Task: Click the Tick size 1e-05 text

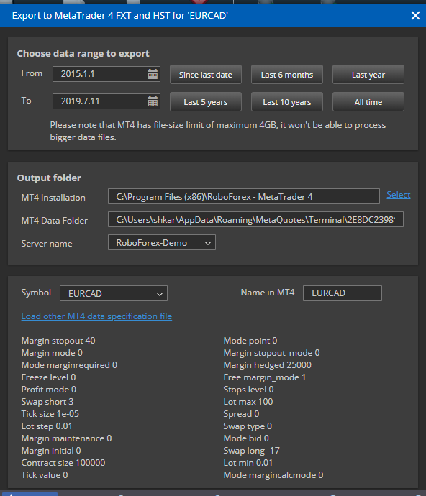Action: pos(50,414)
